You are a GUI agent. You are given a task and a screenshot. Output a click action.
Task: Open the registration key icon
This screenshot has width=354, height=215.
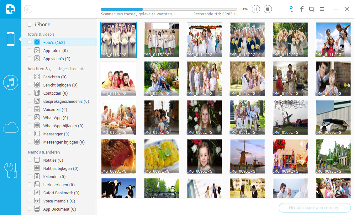[x=291, y=9]
